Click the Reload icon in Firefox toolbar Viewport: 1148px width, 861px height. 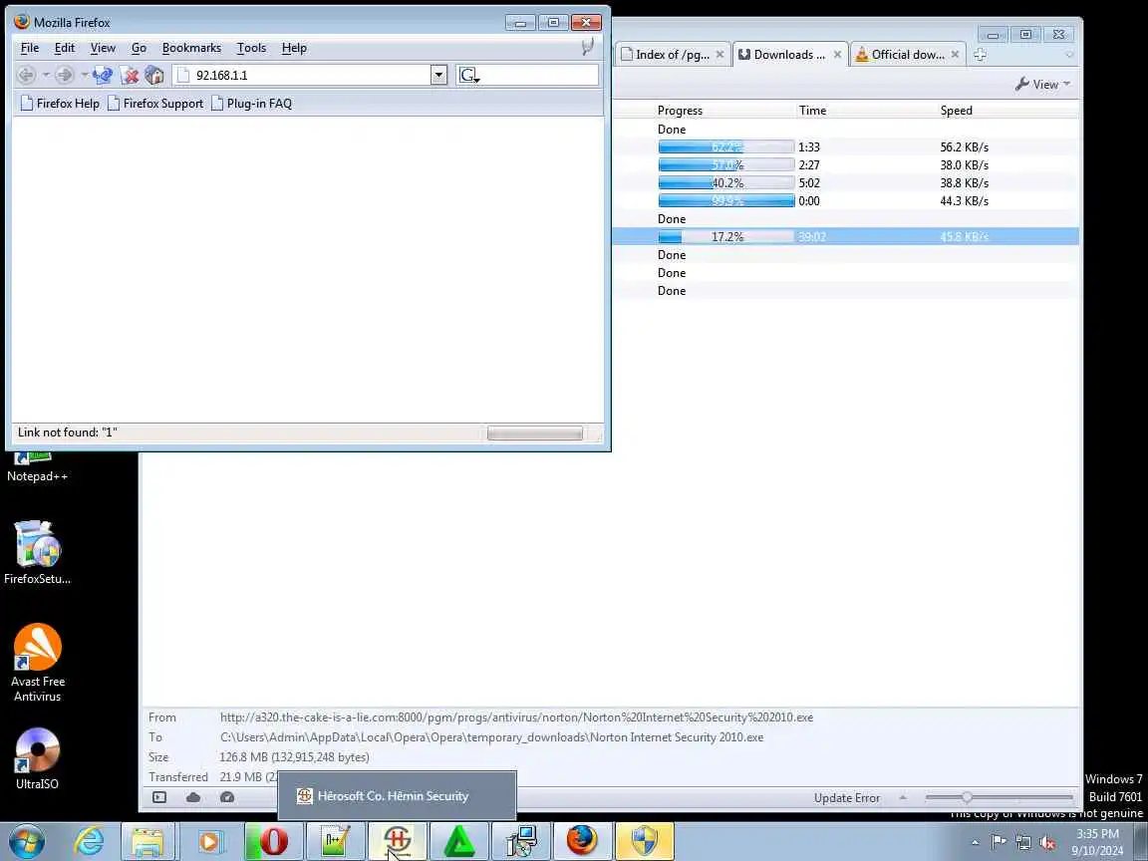click(x=103, y=75)
